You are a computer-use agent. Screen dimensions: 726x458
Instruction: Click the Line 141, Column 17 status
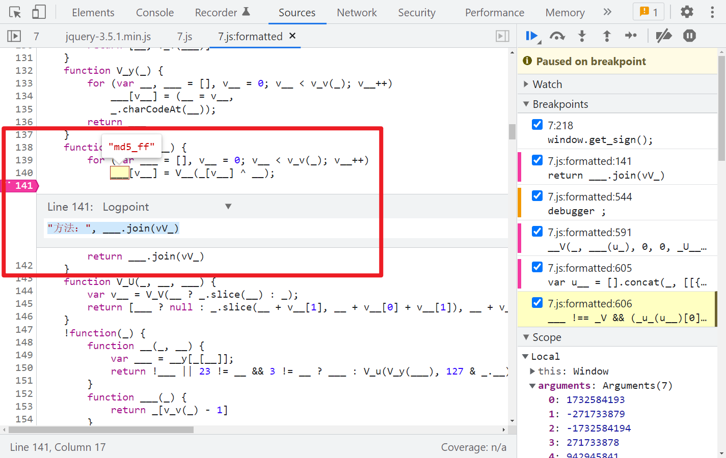click(58, 447)
